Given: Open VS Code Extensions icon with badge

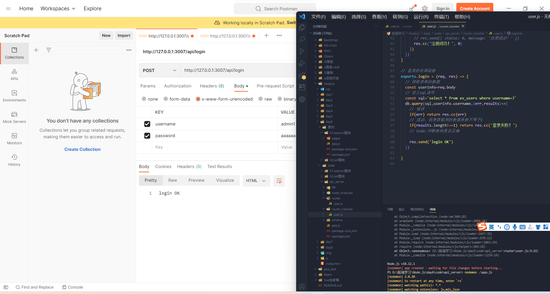Looking at the screenshot, I should click(x=302, y=75).
